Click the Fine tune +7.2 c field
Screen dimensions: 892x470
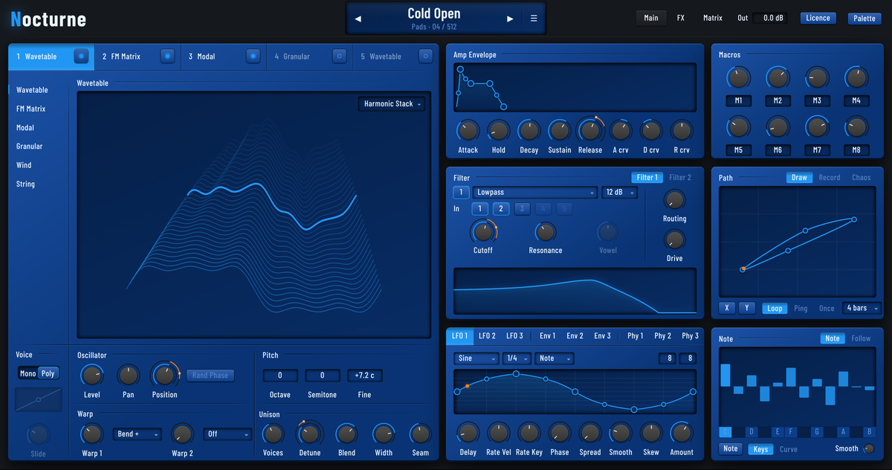click(x=364, y=376)
